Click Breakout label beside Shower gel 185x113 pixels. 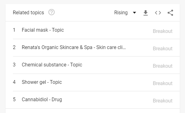(x=162, y=84)
